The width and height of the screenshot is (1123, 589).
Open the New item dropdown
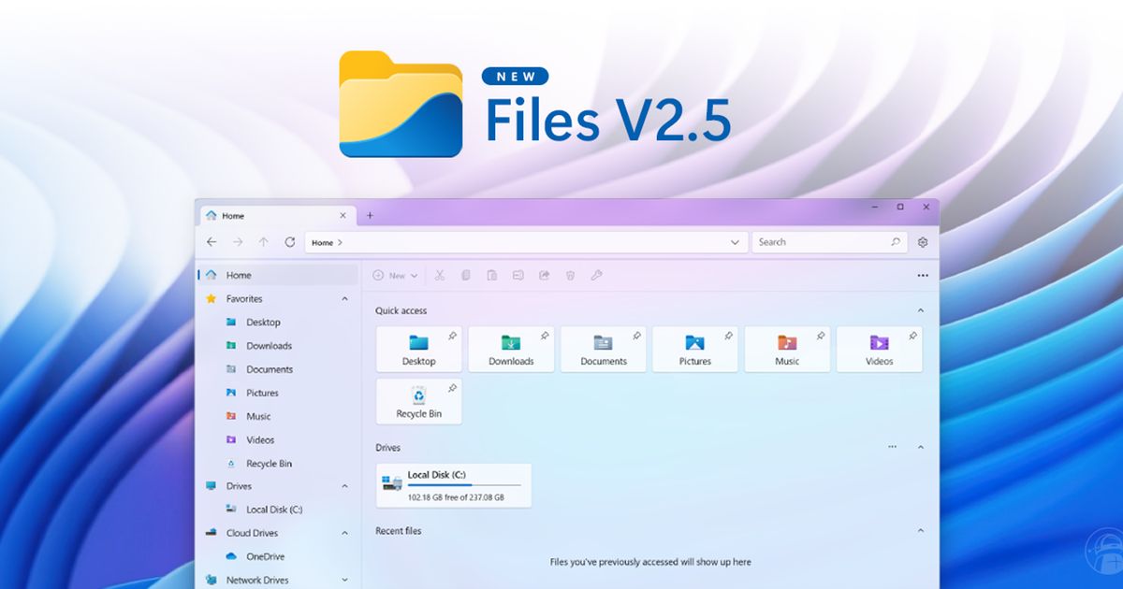click(395, 276)
